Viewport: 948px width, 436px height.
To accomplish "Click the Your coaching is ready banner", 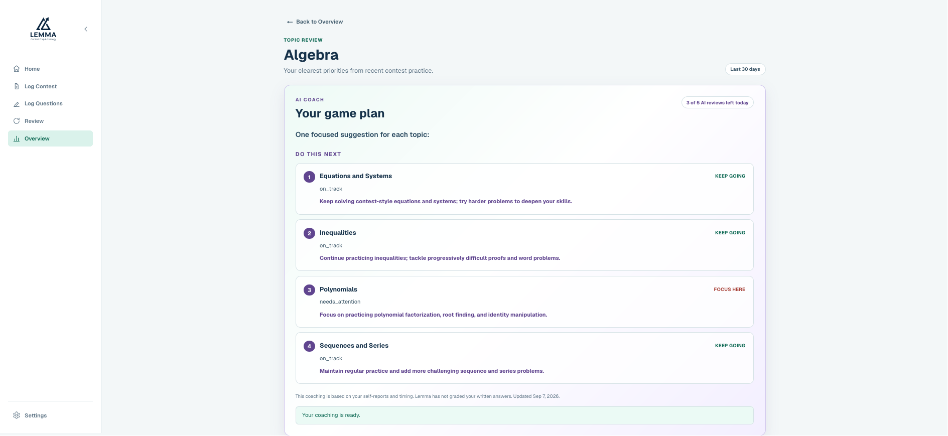I will click(x=524, y=415).
